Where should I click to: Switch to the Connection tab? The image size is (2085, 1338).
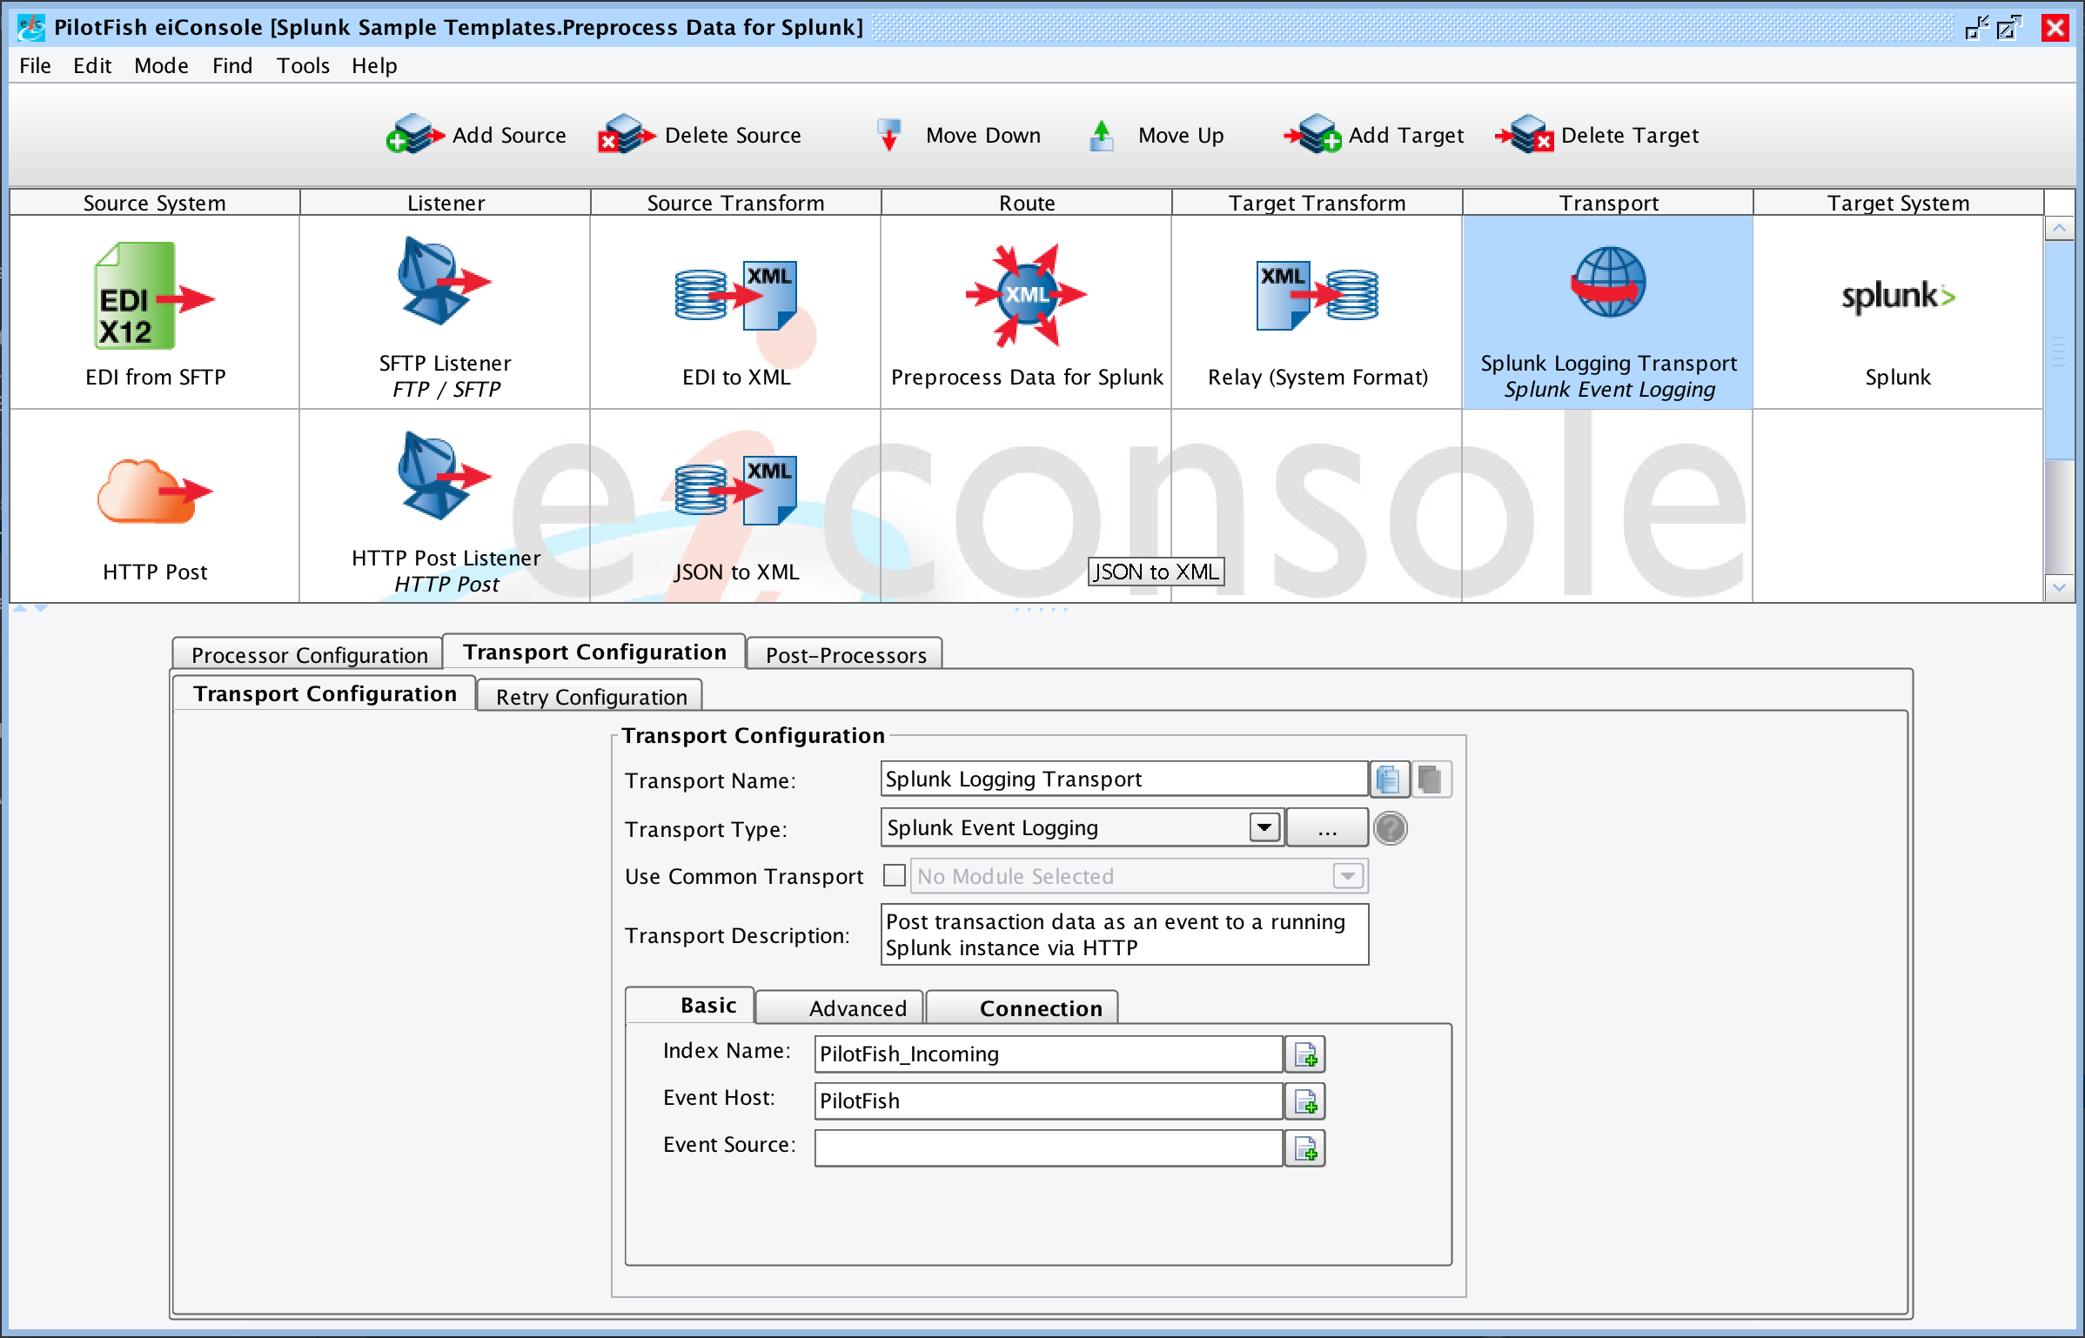click(x=1022, y=1008)
